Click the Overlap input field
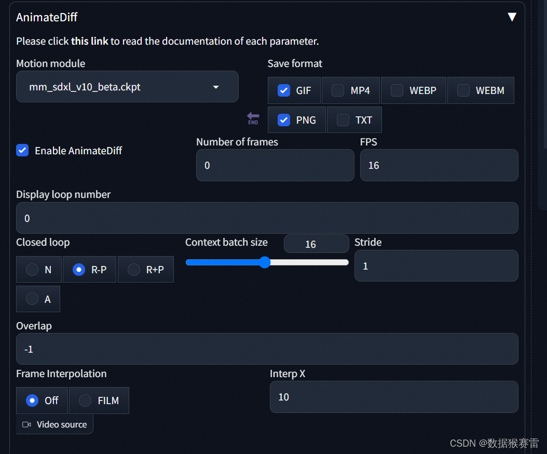The width and height of the screenshot is (547, 454). [x=267, y=349]
